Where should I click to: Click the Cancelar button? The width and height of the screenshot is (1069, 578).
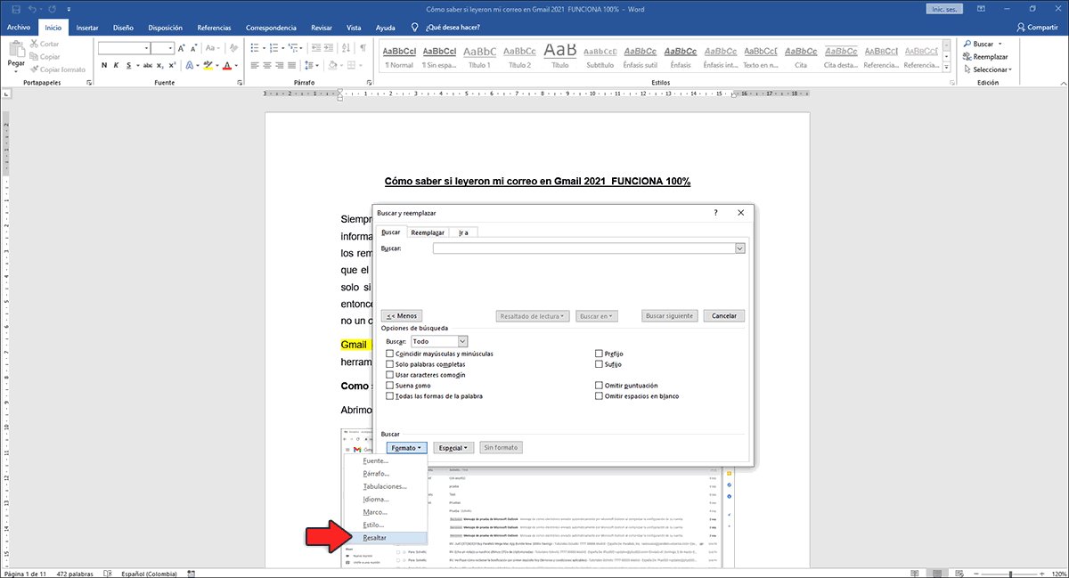coord(723,315)
